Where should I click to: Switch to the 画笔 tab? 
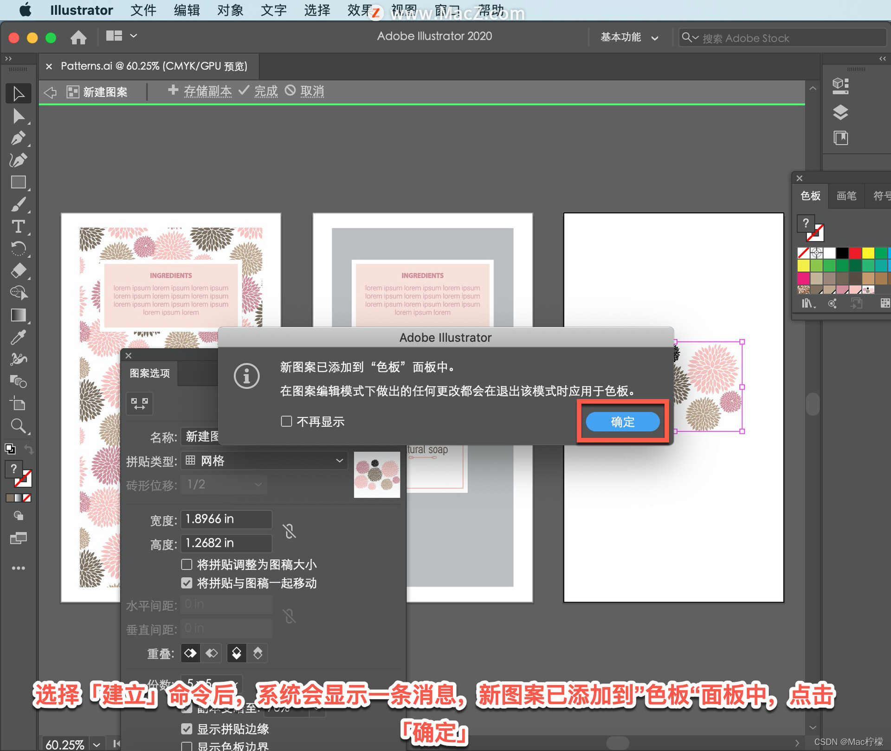point(846,196)
